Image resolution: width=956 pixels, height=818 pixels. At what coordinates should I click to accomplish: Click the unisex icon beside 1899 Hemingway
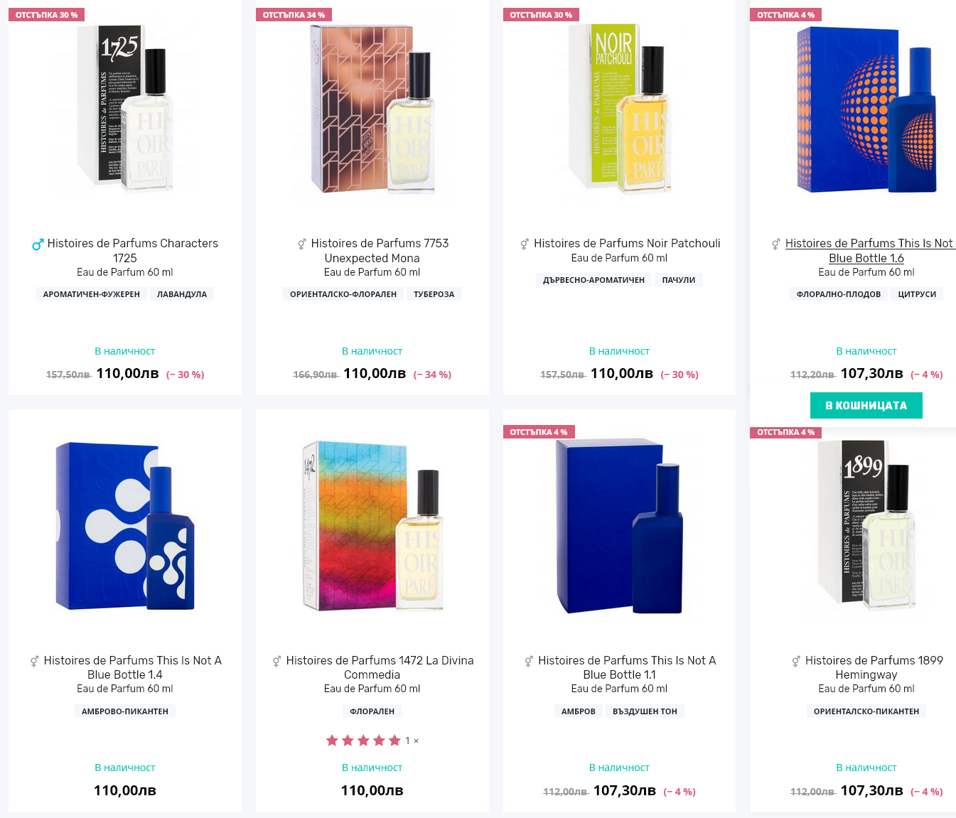pyautogui.click(x=796, y=662)
